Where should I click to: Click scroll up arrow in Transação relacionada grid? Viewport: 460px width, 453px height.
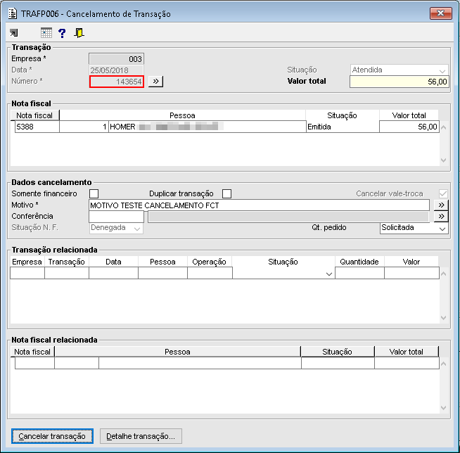tap(444, 274)
